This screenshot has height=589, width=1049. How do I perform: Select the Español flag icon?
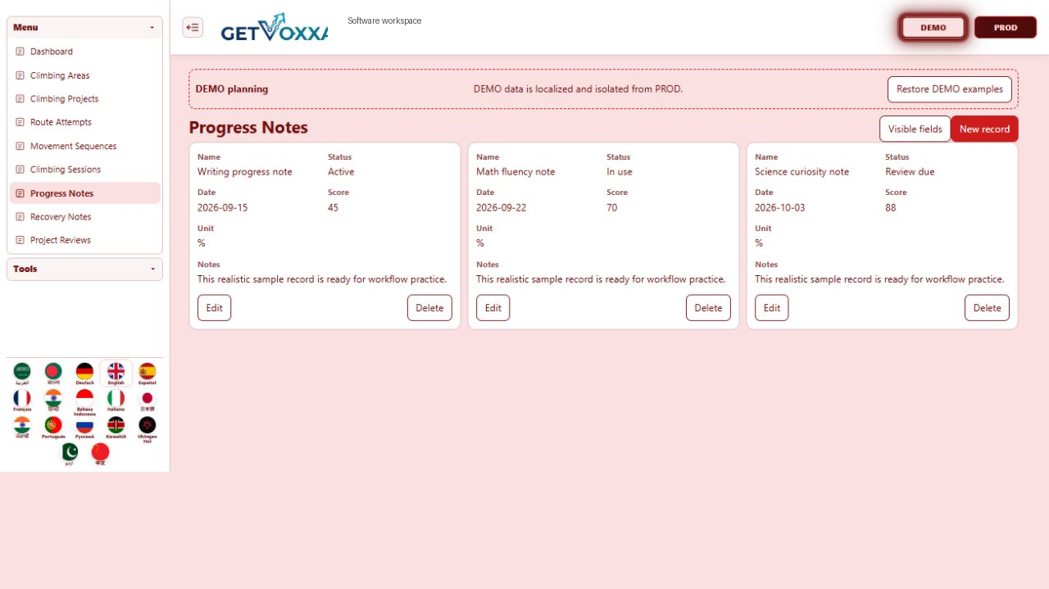(147, 371)
